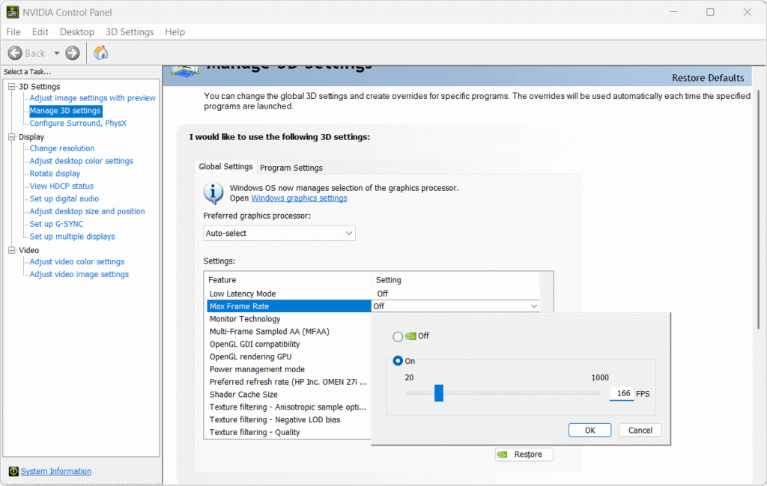Image resolution: width=767 pixels, height=486 pixels.
Task: Select Preferred refresh rate row
Action: point(288,382)
